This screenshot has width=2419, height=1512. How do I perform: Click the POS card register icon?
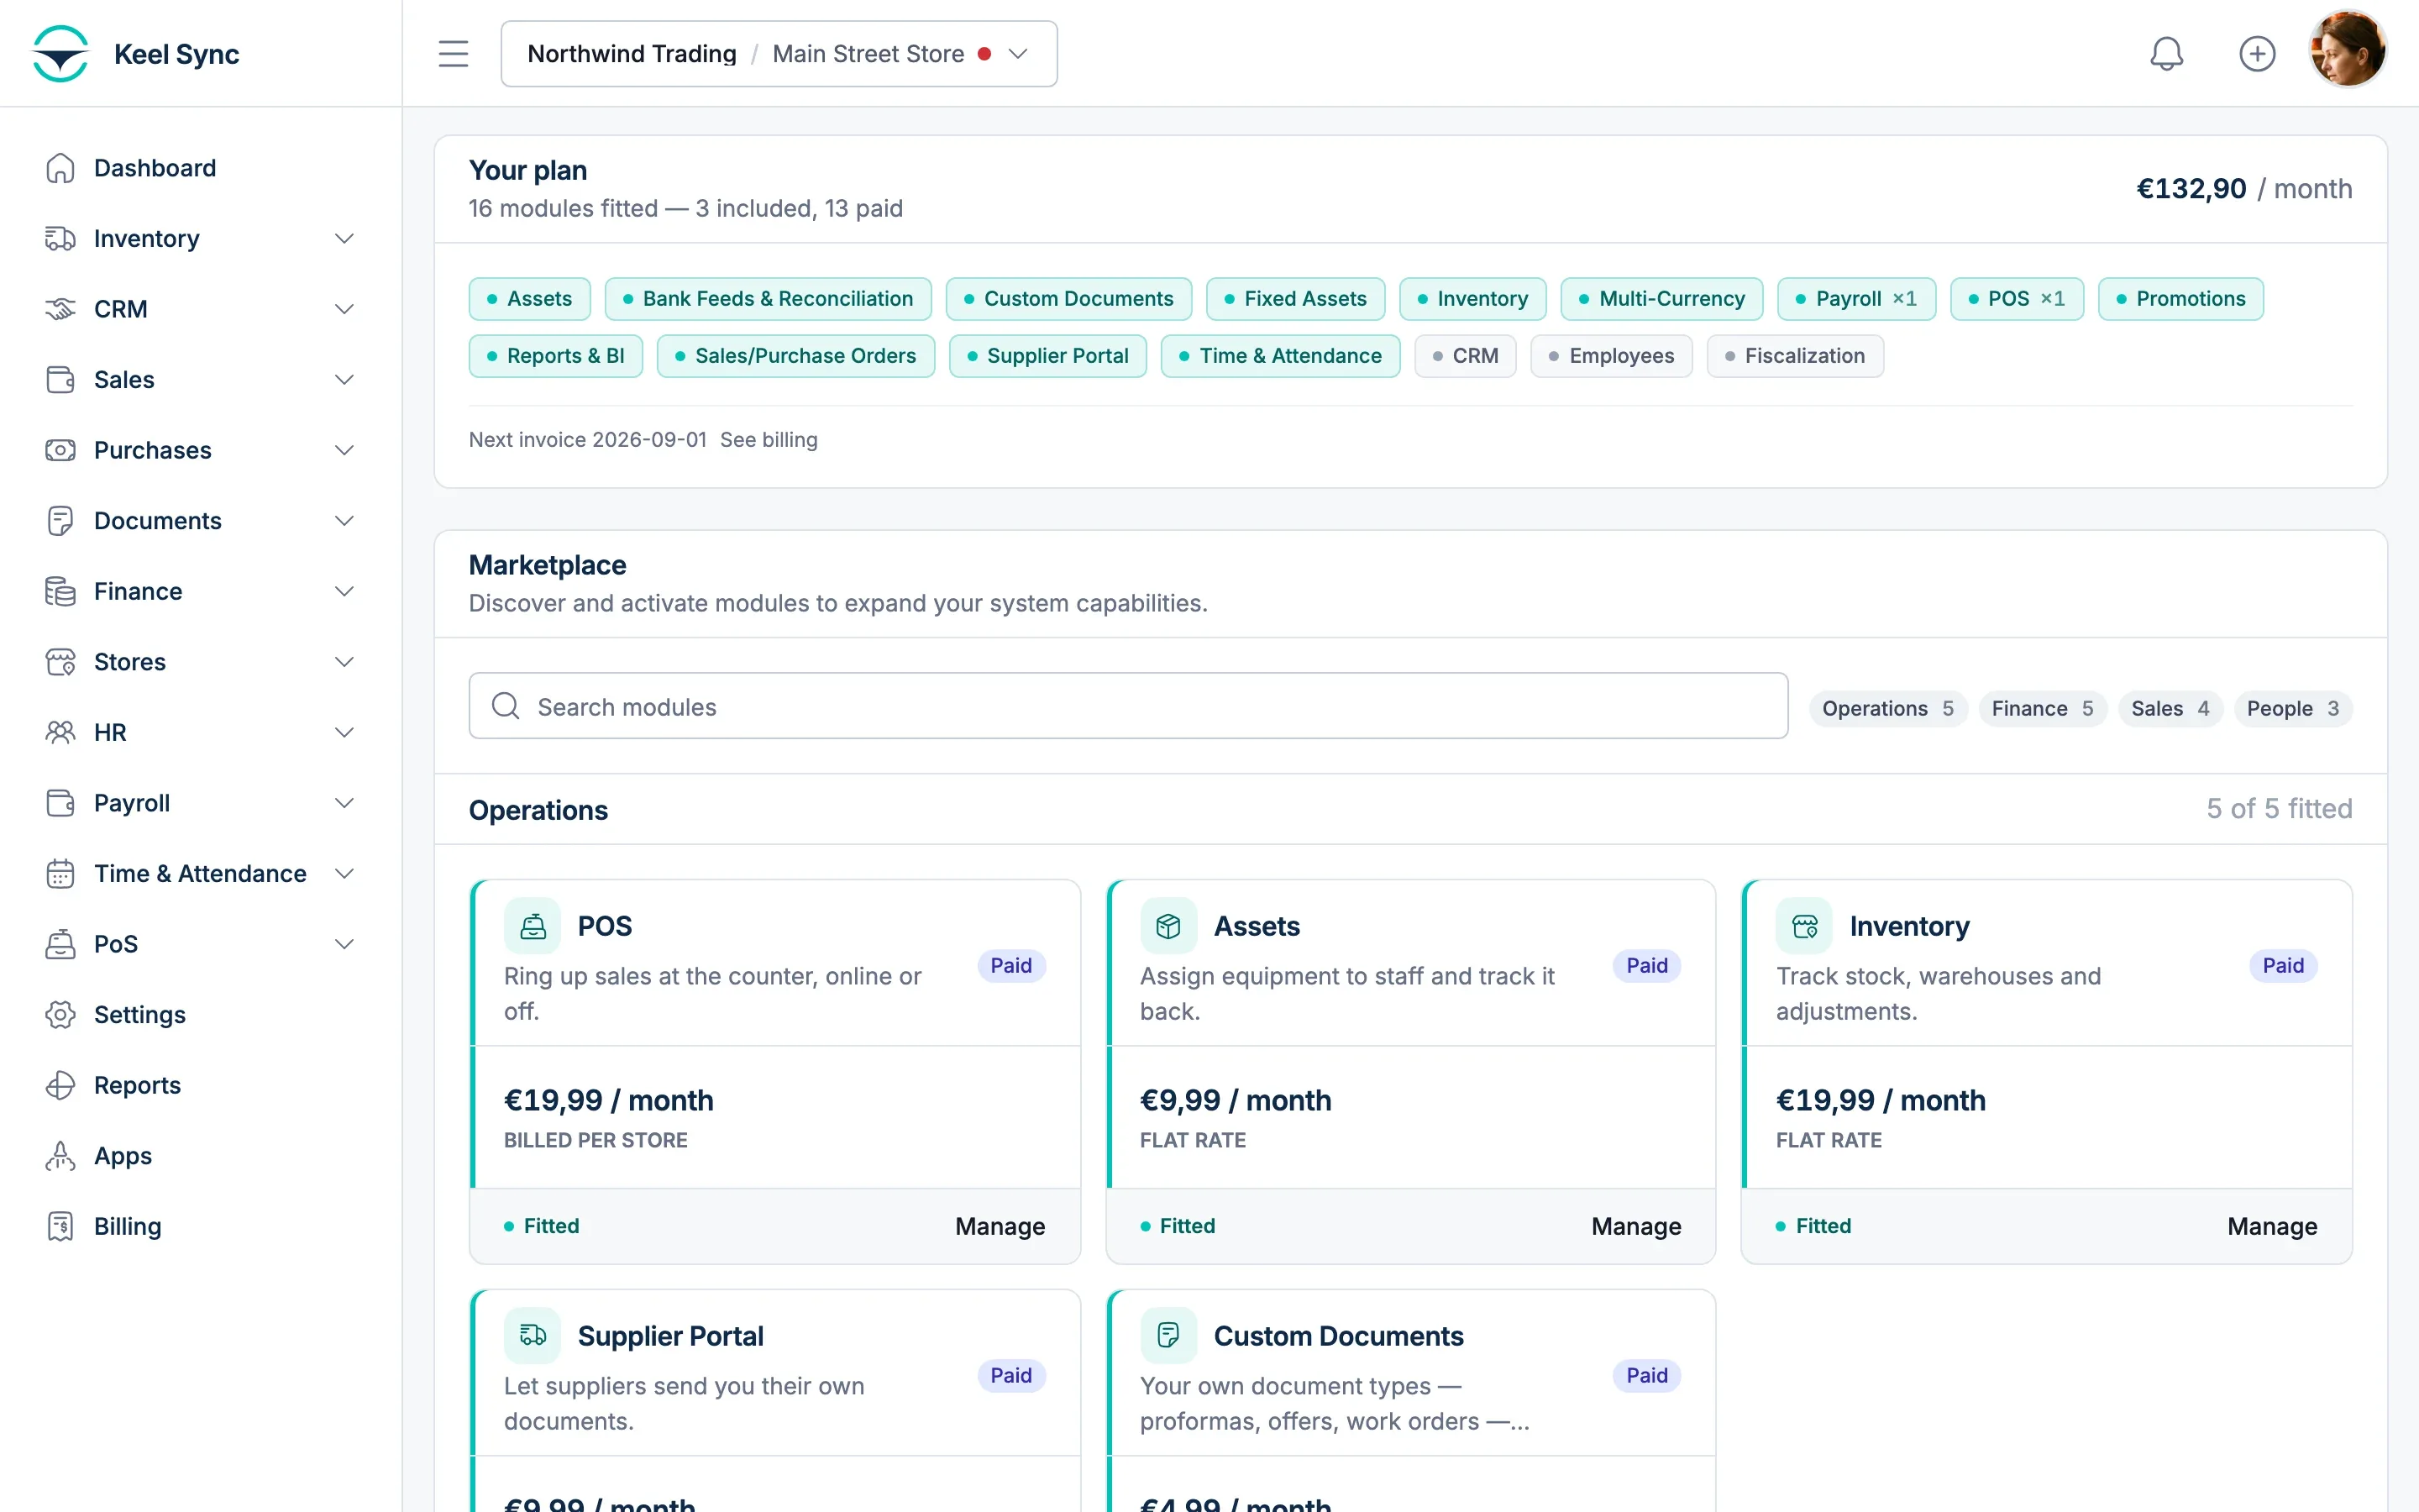533,926
